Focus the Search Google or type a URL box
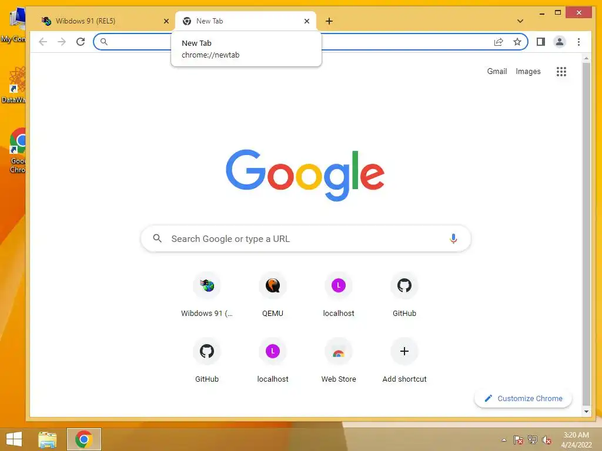The image size is (602, 451). 306,238
